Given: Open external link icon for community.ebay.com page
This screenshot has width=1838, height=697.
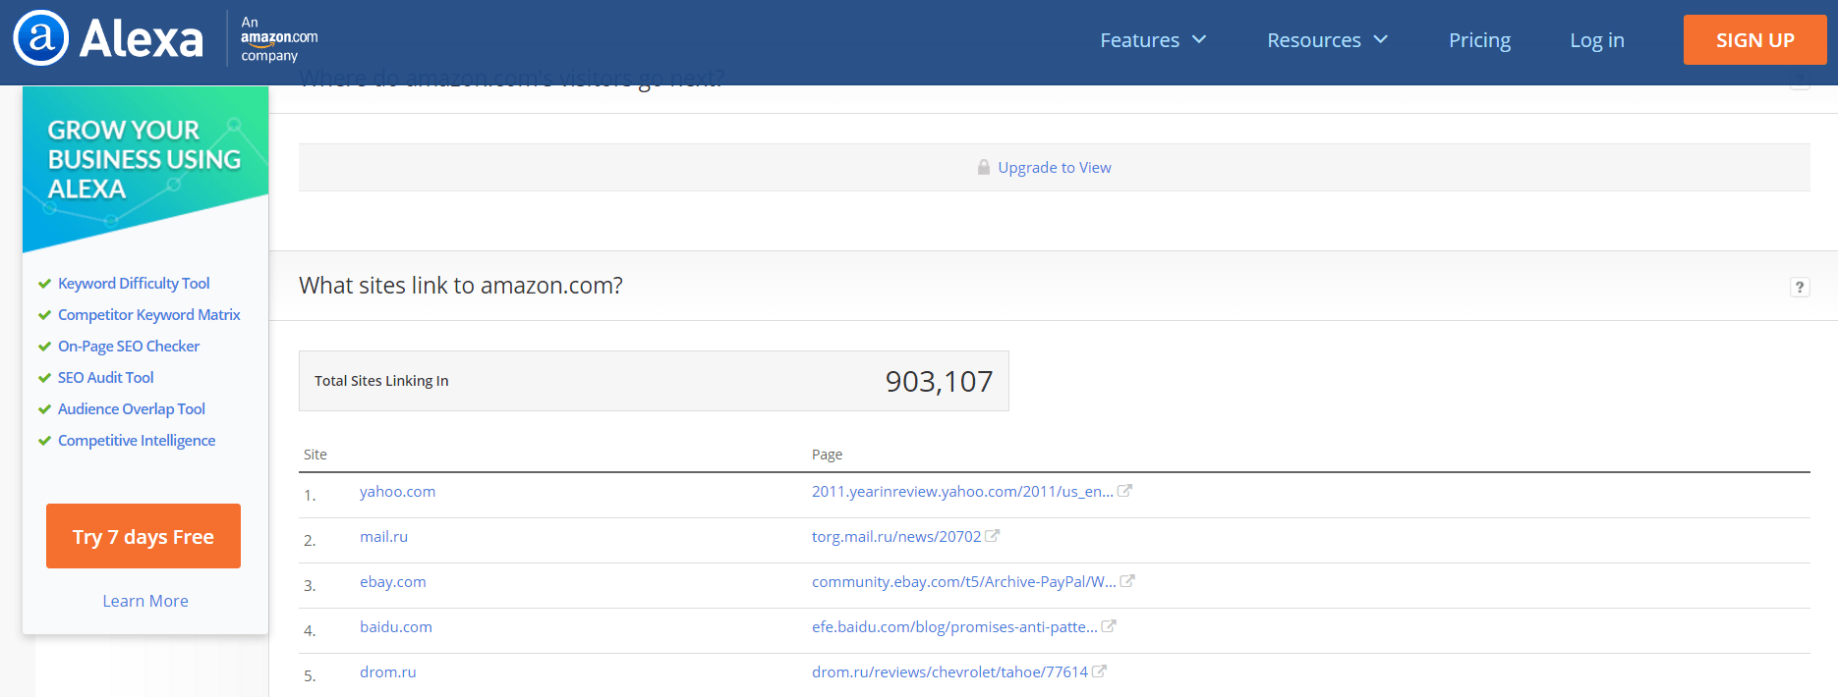Looking at the screenshot, I should pyautogui.click(x=1128, y=581).
